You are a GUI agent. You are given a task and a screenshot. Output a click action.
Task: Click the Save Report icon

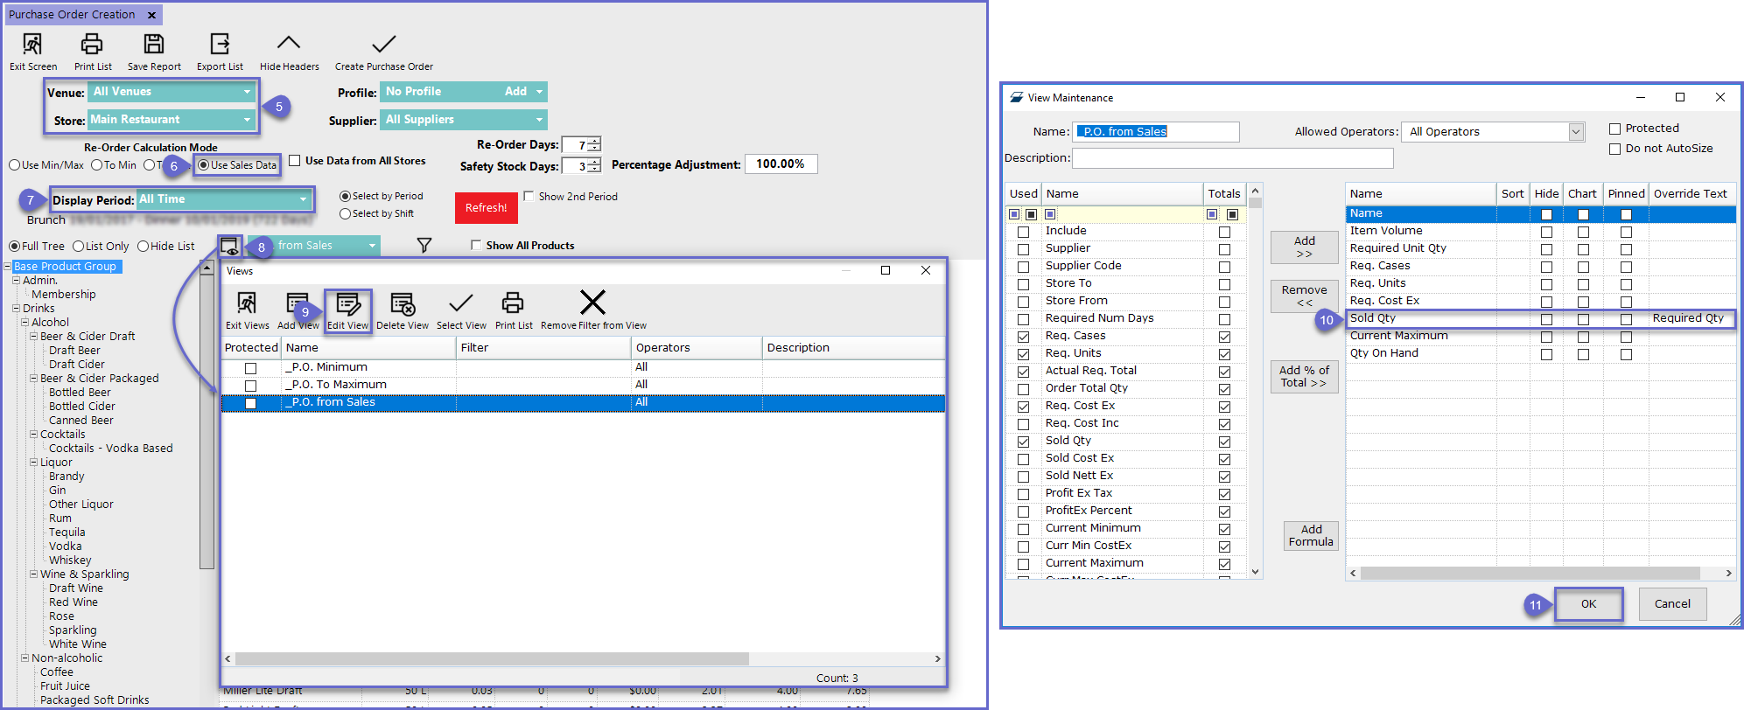click(x=154, y=44)
